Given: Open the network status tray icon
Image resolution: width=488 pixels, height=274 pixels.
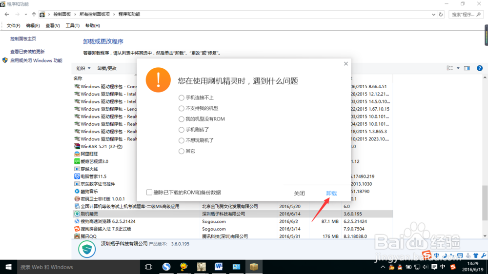Looking at the screenshot, I should (417, 267).
